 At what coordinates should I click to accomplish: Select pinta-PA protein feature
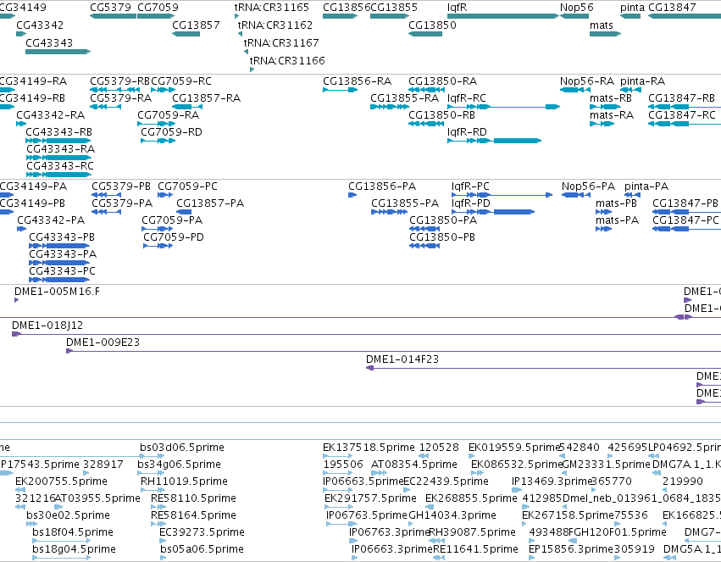coord(632,195)
